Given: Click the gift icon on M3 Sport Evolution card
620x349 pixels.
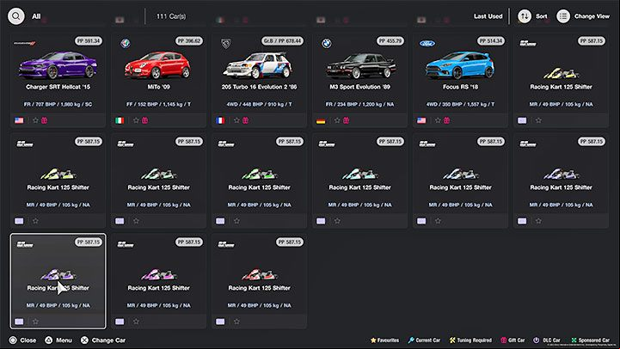Looking at the screenshot, I should pos(347,120).
